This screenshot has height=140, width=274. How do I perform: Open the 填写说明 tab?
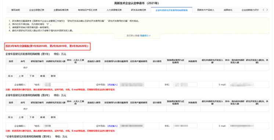[15, 10]
